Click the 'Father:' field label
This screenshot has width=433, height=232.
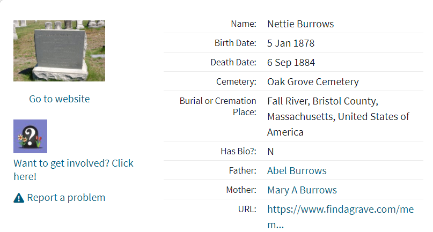tap(243, 170)
